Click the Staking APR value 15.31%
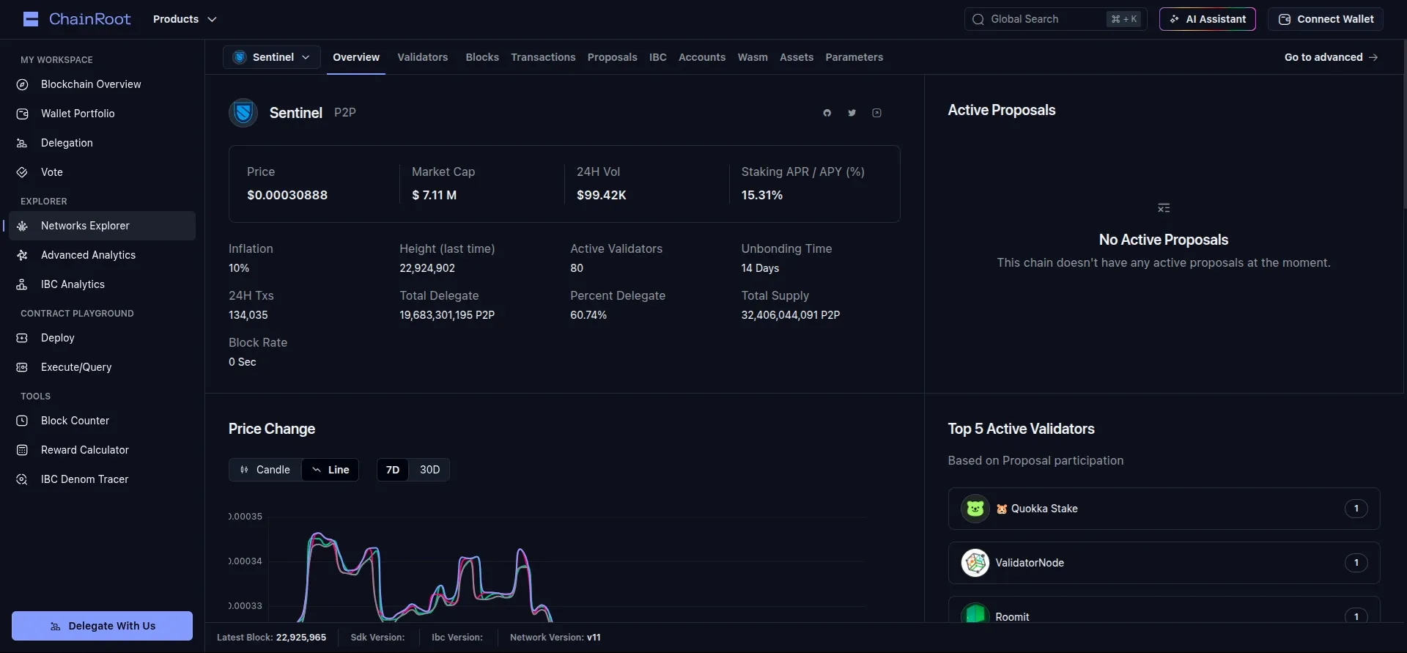Viewport: 1407px width, 653px height. tap(761, 195)
